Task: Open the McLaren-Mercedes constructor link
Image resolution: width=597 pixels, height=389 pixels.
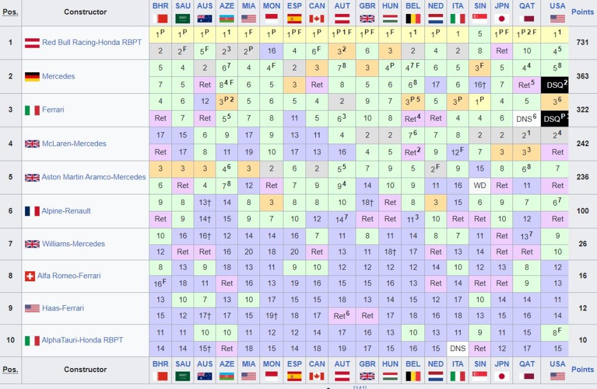Action: (x=73, y=144)
